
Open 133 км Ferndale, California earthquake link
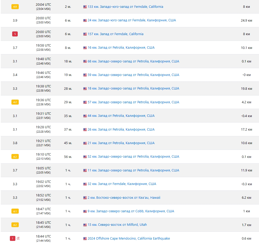tap(125, 7)
